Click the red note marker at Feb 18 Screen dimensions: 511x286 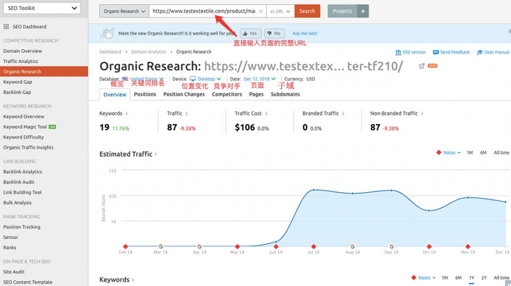click(x=126, y=247)
